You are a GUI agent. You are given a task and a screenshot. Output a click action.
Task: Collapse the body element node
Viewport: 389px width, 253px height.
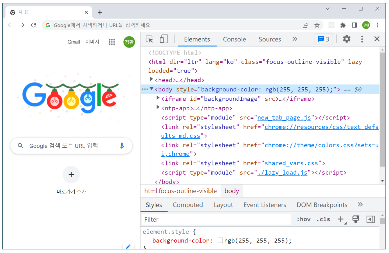[x=151, y=89]
